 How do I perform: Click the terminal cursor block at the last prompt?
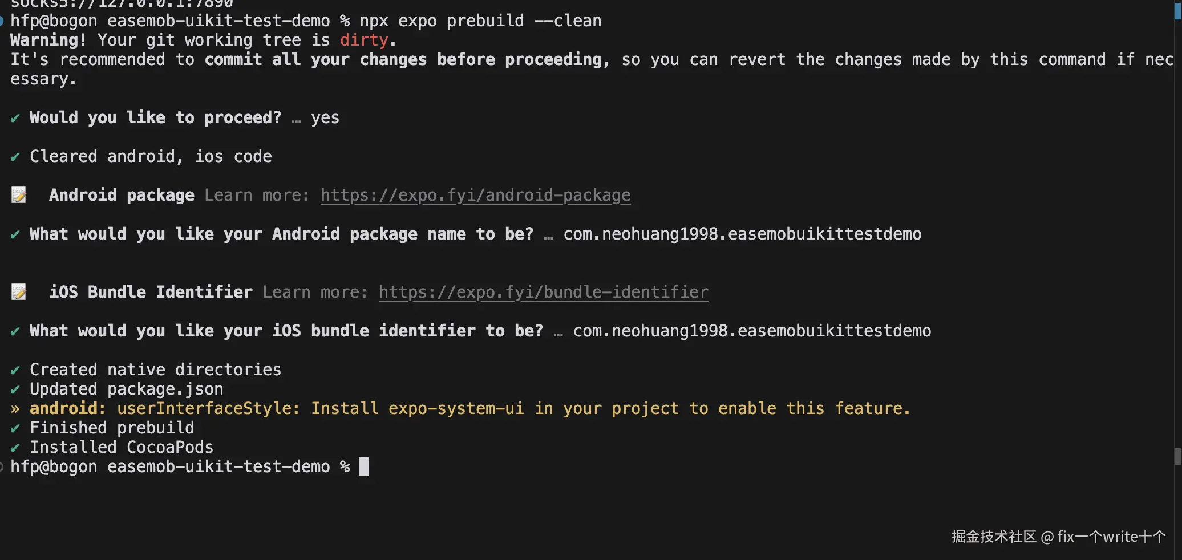coord(364,466)
